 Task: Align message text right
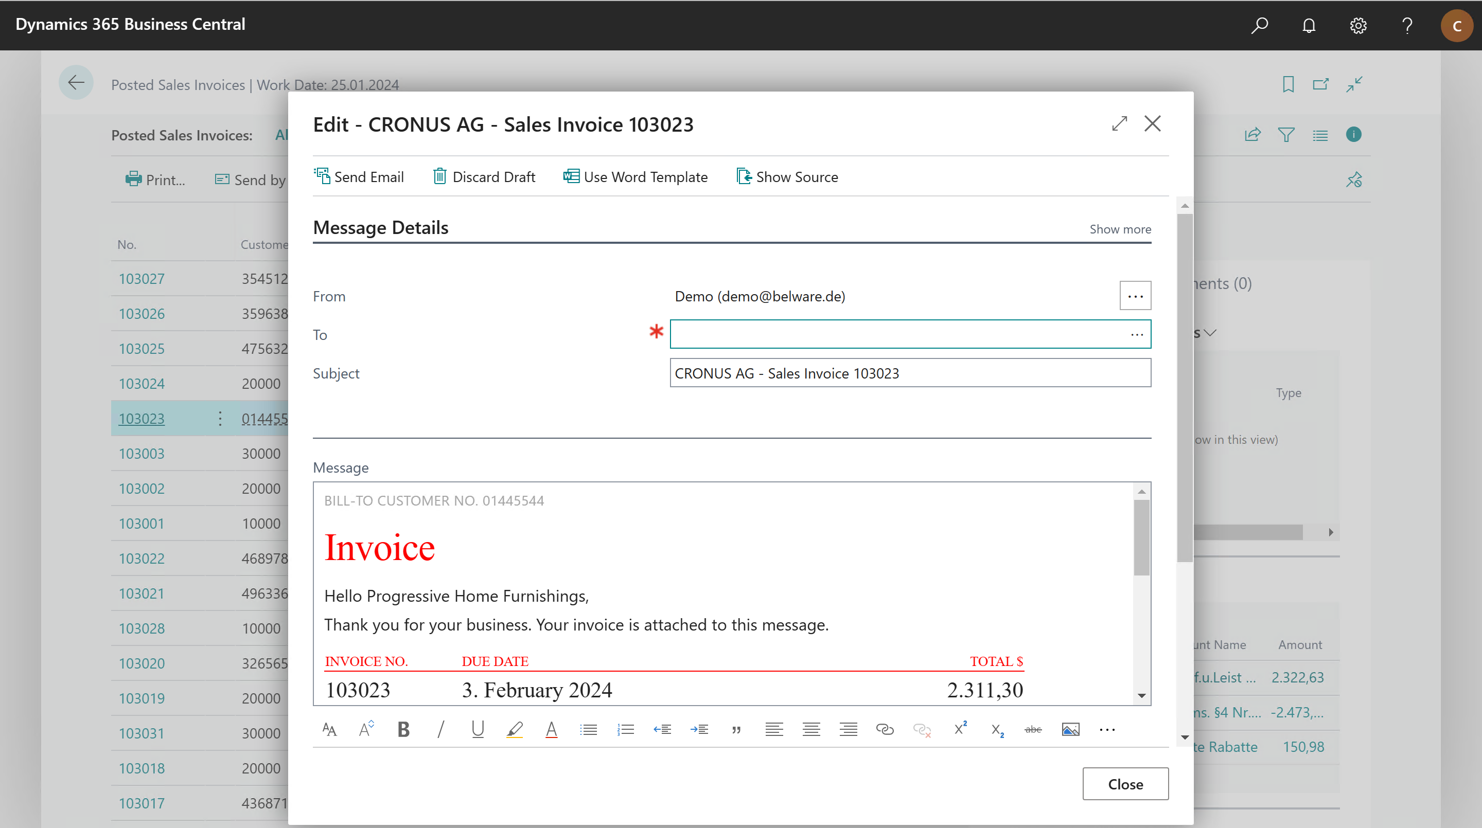click(848, 729)
